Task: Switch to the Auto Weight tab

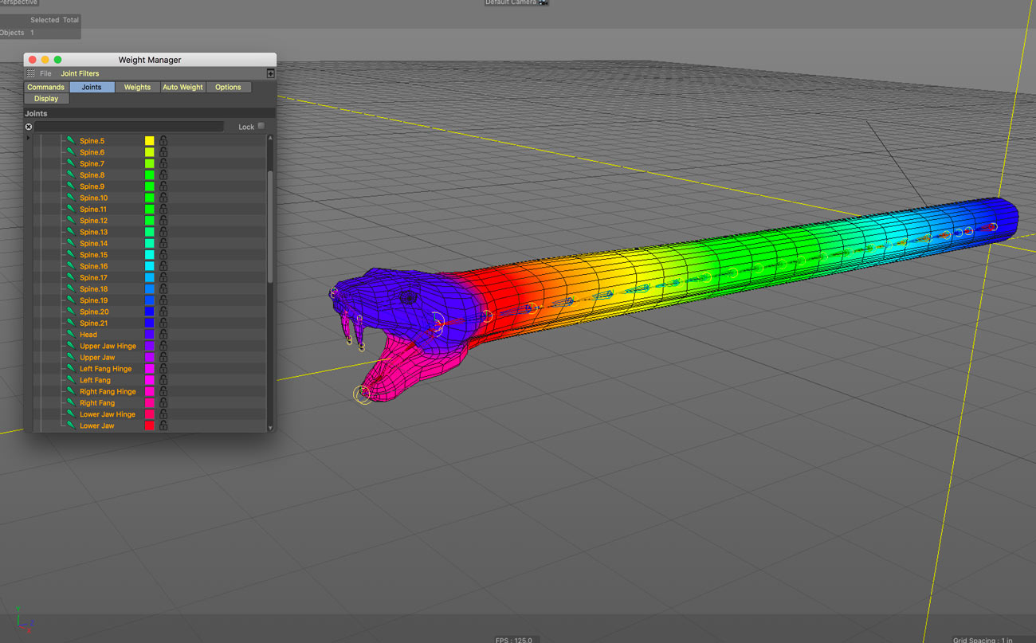Action: click(x=182, y=87)
